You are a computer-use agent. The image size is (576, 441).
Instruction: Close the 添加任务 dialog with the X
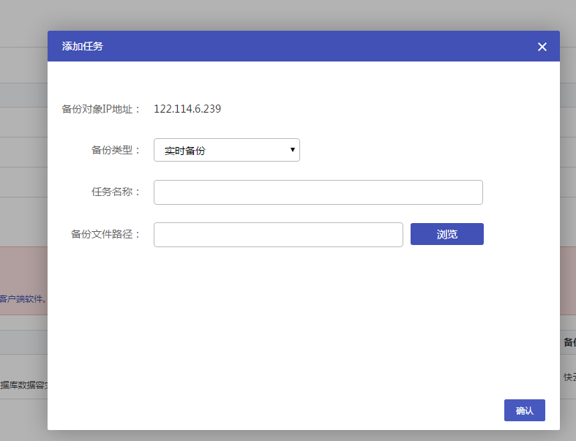[542, 47]
